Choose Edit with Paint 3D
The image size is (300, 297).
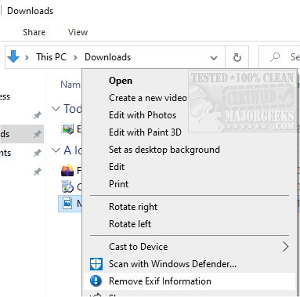click(x=145, y=132)
